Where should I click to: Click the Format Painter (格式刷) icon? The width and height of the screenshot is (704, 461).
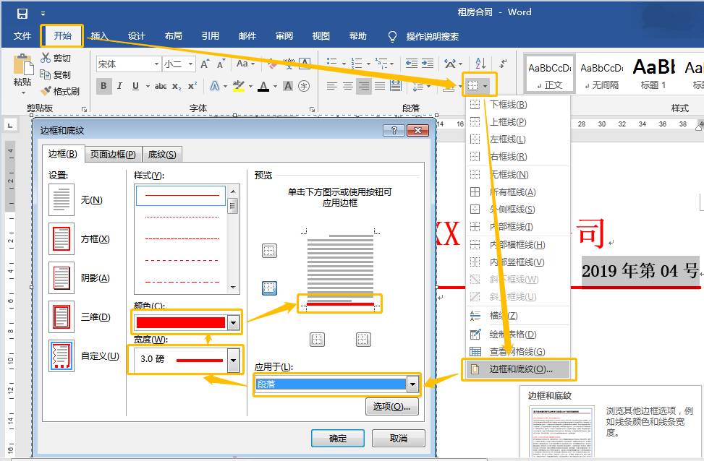tap(46, 91)
